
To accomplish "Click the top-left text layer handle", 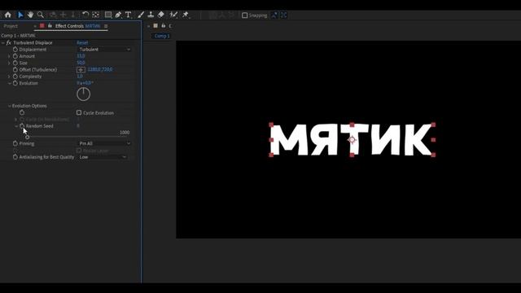I will (271, 125).
